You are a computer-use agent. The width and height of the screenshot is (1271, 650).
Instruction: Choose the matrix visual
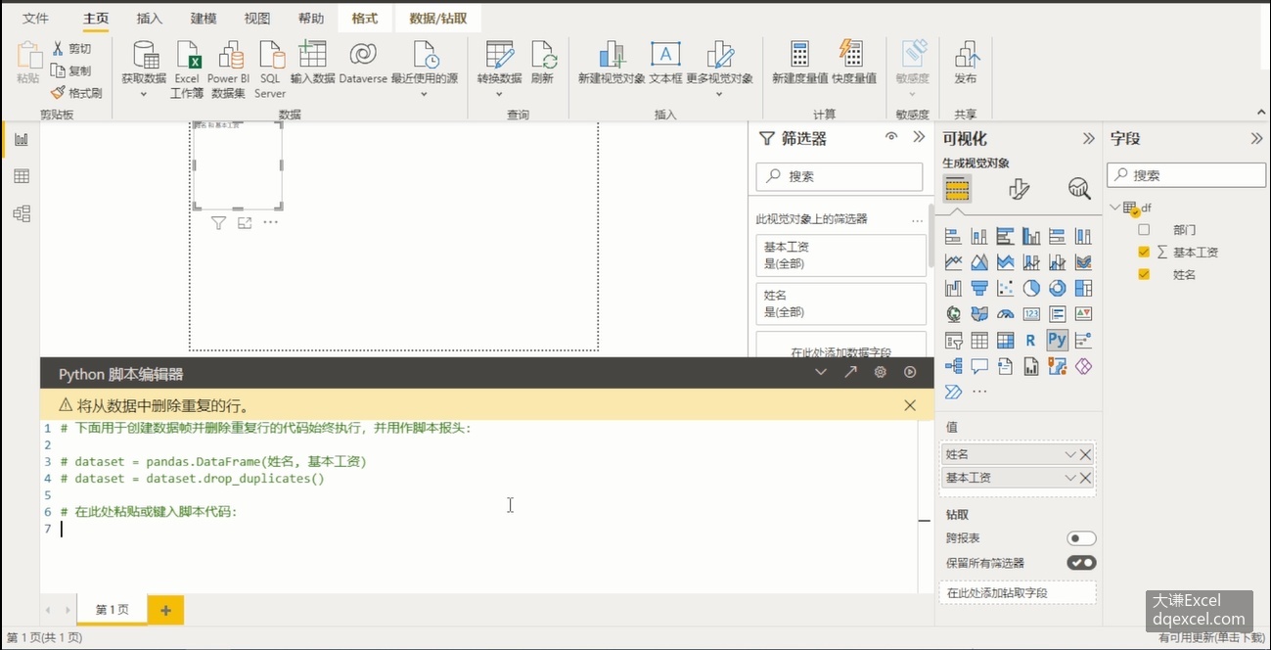pyautogui.click(x=1005, y=341)
